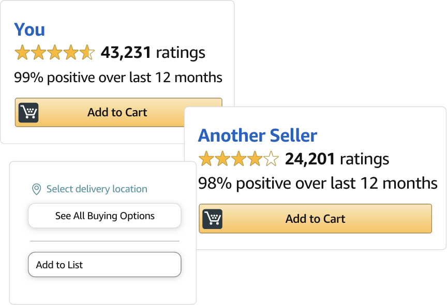Click the first star in Another Seller's rating
The height and width of the screenshot is (305, 447).
[206, 159]
